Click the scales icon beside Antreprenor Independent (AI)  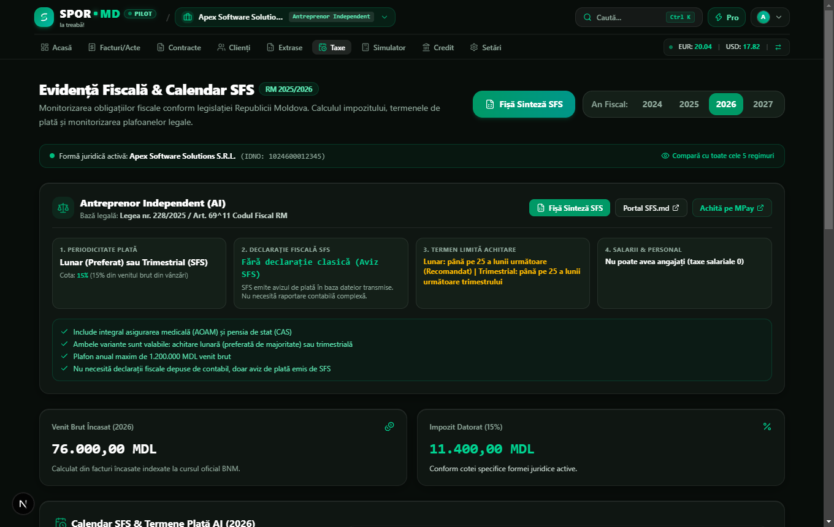click(x=63, y=208)
